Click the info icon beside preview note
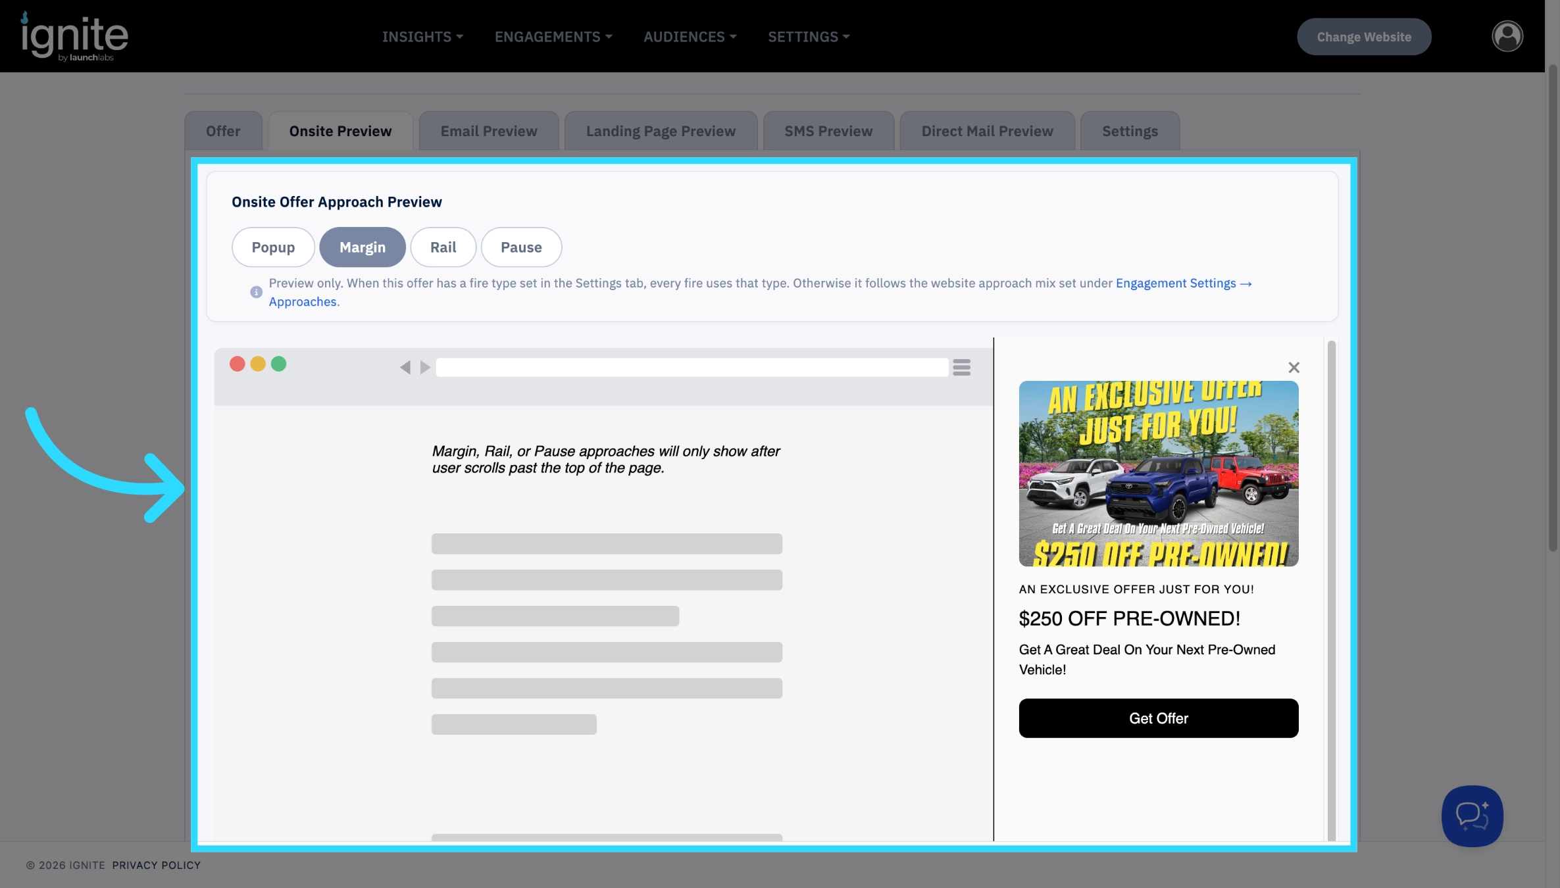Image resolution: width=1560 pixels, height=888 pixels. point(256,292)
